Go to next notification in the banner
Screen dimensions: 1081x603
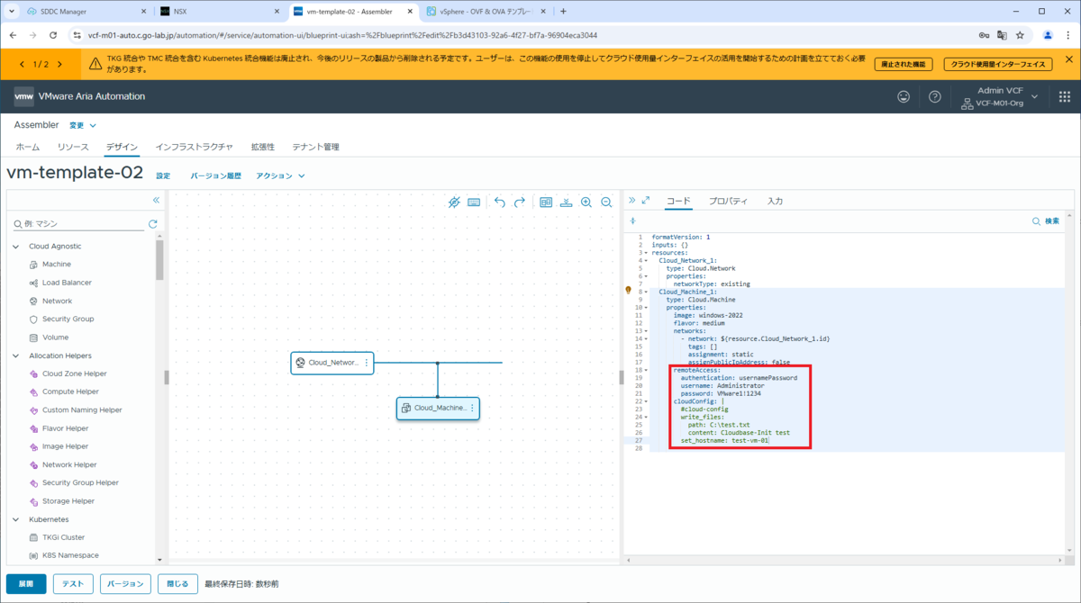59,64
